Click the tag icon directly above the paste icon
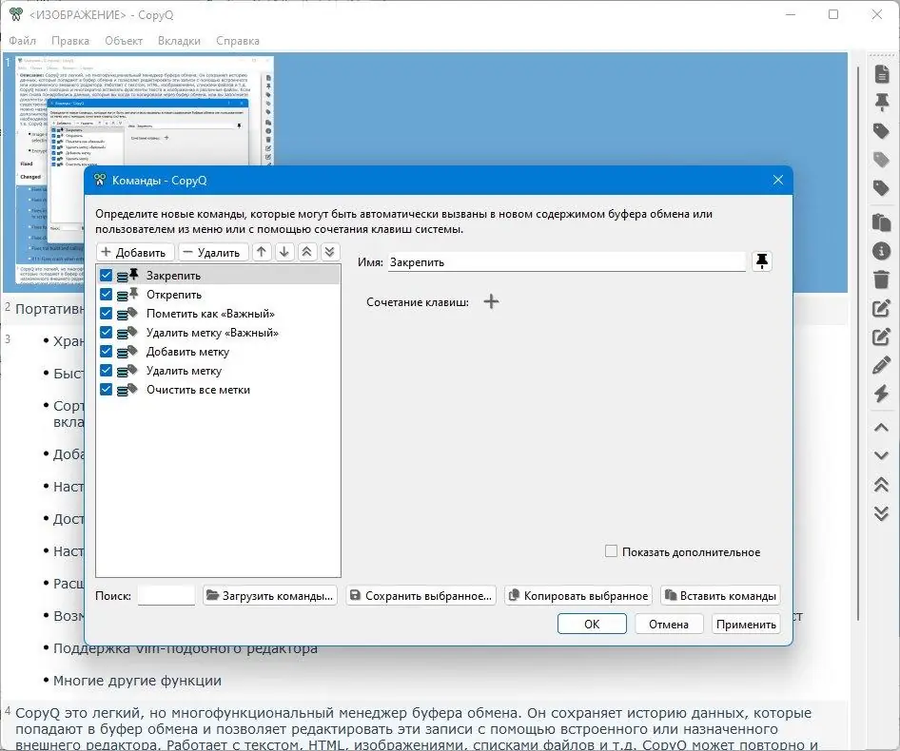900x751 pixels. pyautogui.click(x=882, y=188)
